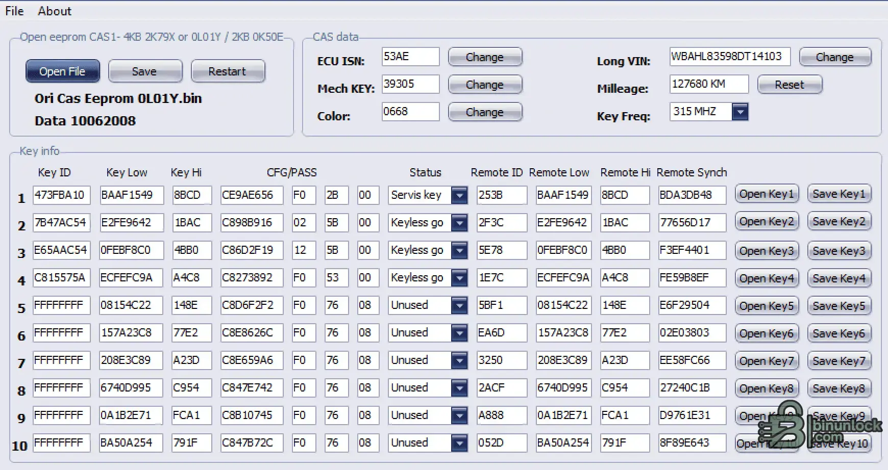Click the Save Key8 button
Viewport: 888px width, 470px height.
[x=838, y=388]
